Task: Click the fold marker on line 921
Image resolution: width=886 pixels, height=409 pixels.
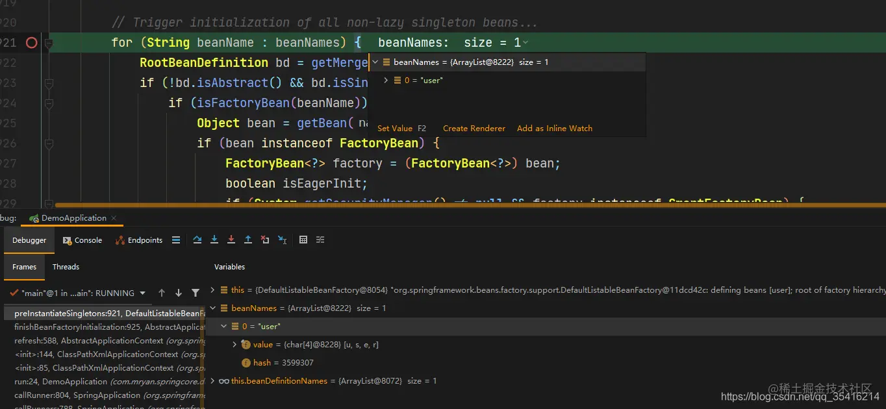Action: point(49,44)
